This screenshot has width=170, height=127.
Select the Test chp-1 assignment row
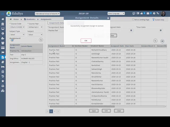point(26,55)
